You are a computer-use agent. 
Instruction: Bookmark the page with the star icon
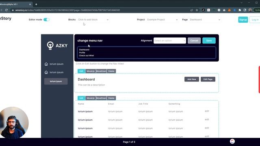point(197,10)
